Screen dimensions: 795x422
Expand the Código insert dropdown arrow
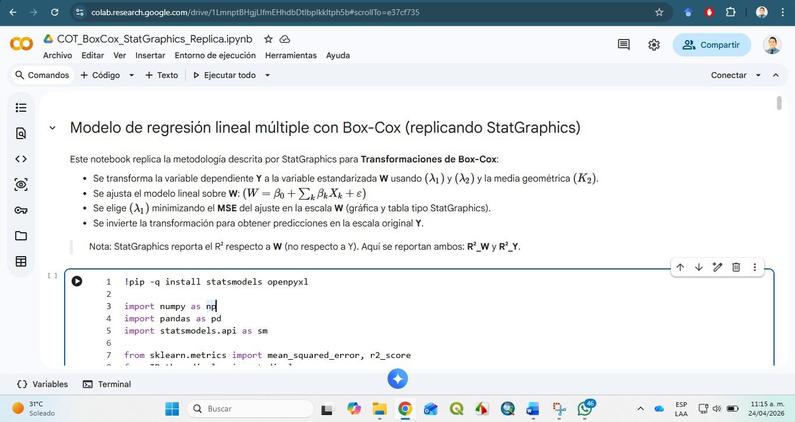(132, 75)
